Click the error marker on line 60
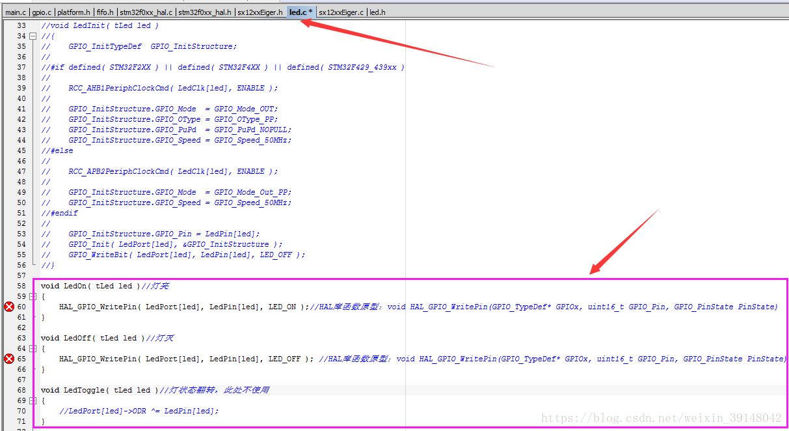Screen dimensions: 789x431 point(9,307)
